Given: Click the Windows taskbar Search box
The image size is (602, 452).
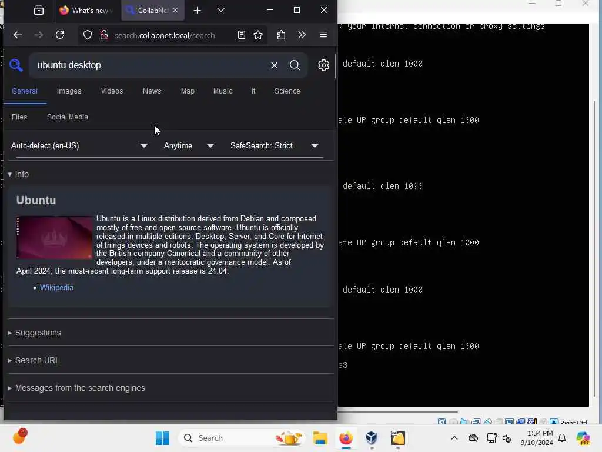Looking at the screenshot, I should (x=242, y=438).
